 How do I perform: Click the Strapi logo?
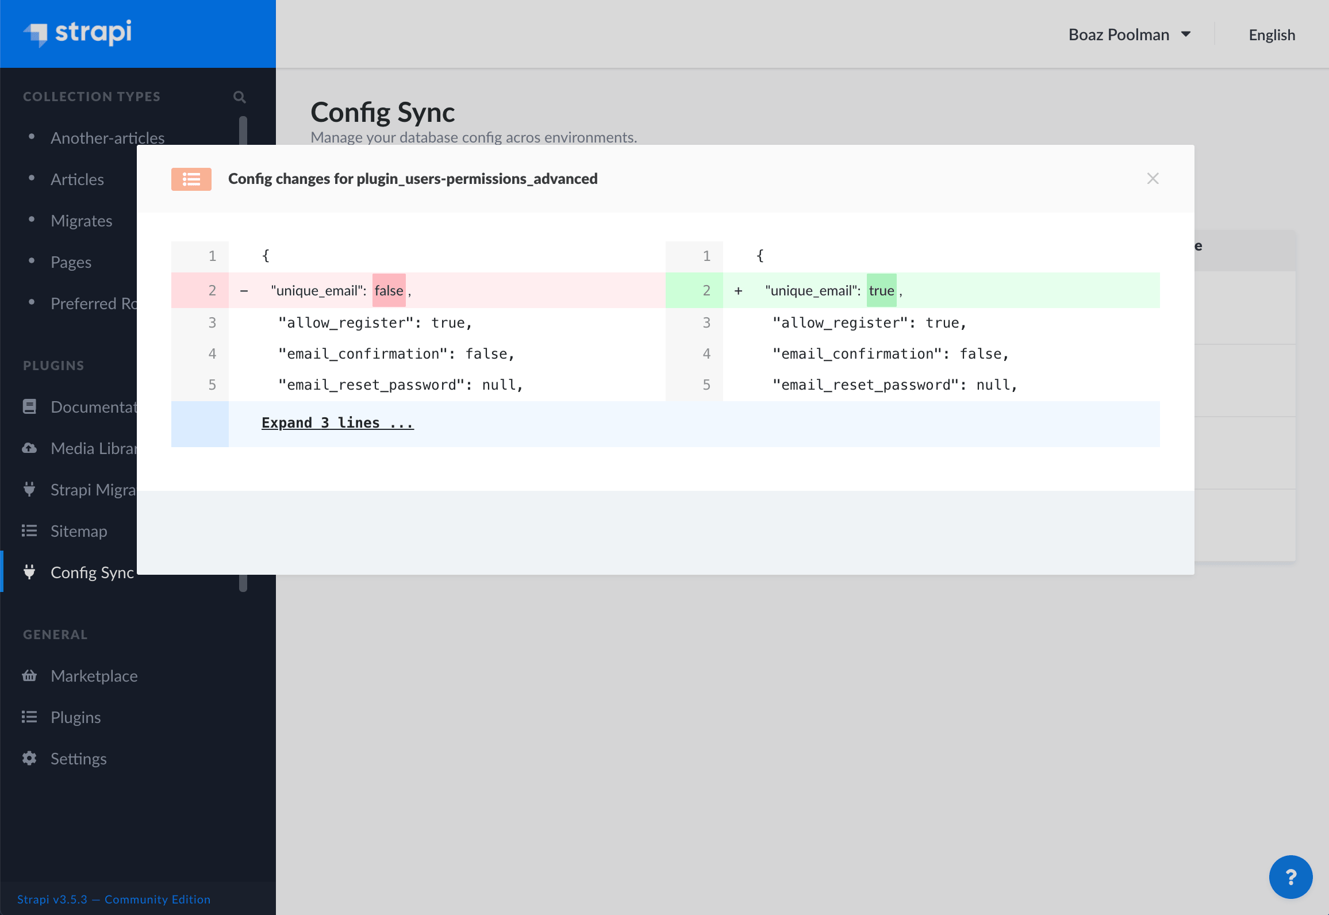pyautogui.click(x=78, y=33)
